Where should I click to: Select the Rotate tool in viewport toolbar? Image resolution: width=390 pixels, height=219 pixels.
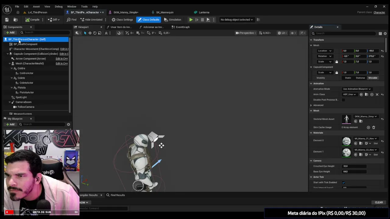tap(95, 33)
